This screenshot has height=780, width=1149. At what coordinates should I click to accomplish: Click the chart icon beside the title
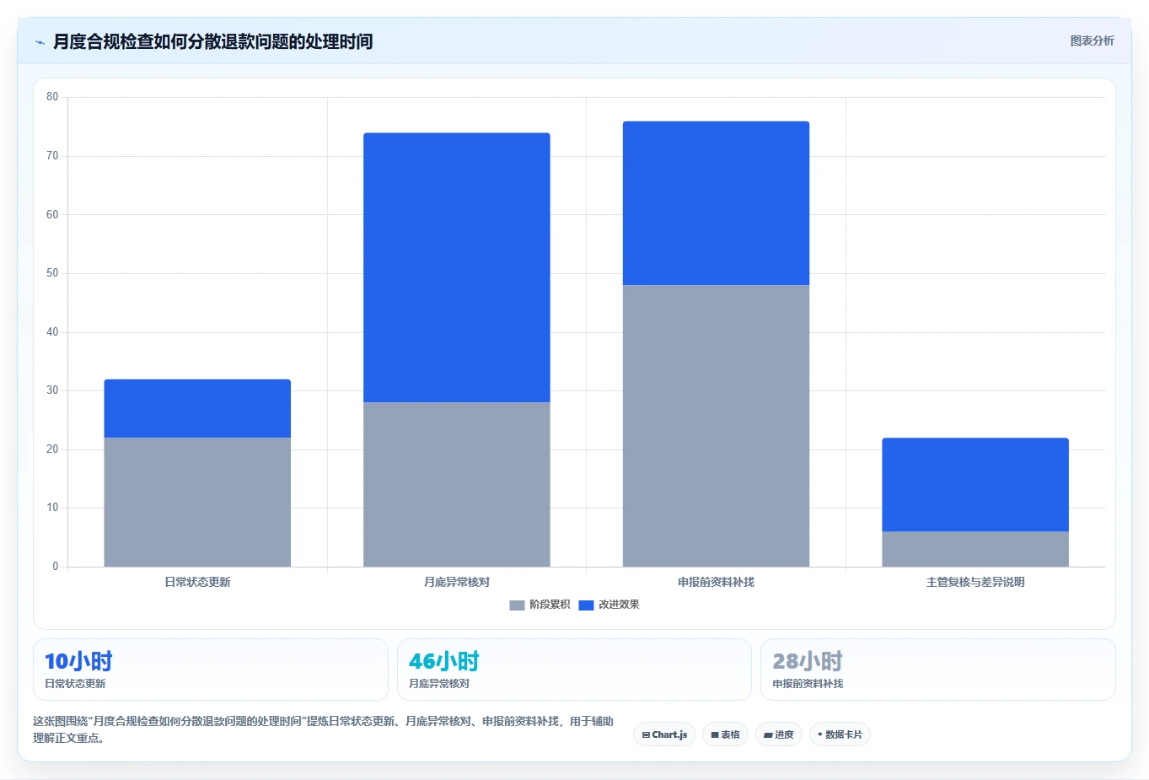pos(40,42)
